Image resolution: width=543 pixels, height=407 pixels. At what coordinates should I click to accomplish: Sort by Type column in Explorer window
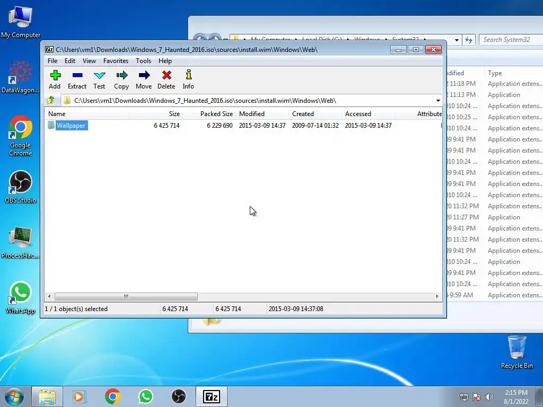click(513, 73)
